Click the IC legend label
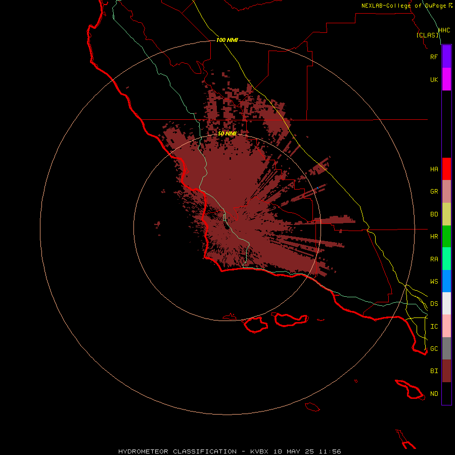 (x=434, y=327)
